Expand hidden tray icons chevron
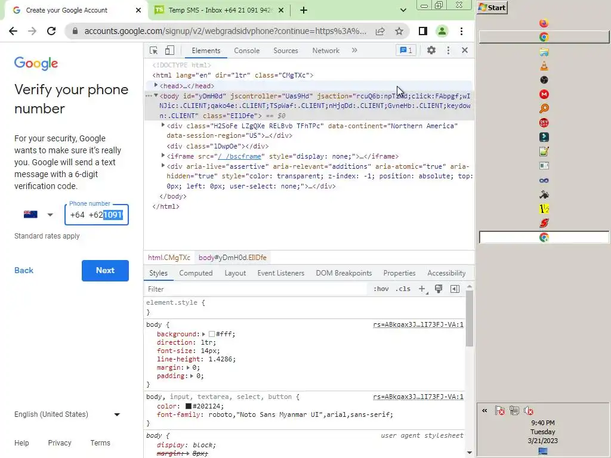Viewport: 611px width, 458px height. pyautogui.click(x=485, y=410)
